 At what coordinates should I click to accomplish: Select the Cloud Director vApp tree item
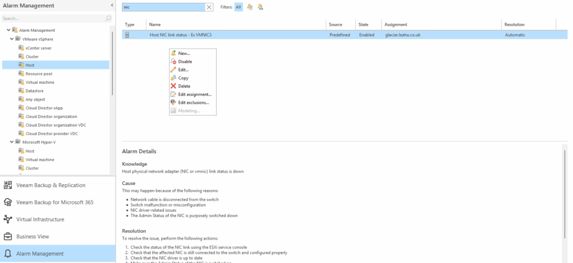point(44,108)
